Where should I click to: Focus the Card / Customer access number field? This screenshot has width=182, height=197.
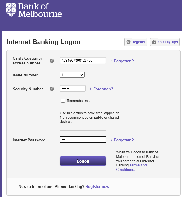pos(83,61)
